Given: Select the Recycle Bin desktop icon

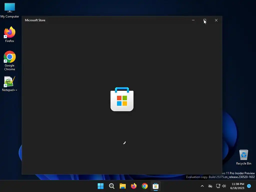Looking at the screenshot, I should point(243,157).
